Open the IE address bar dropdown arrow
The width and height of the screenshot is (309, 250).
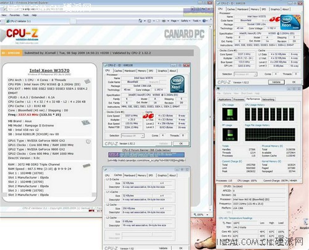pos(192,9)
